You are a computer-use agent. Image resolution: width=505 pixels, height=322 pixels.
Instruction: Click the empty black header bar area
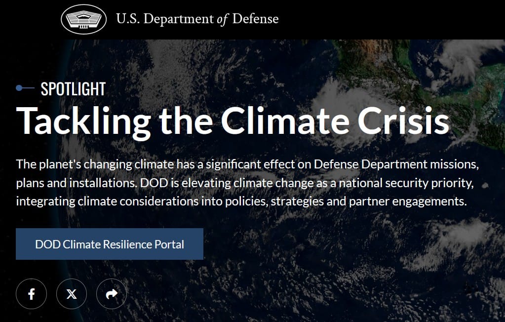point(395,19)
